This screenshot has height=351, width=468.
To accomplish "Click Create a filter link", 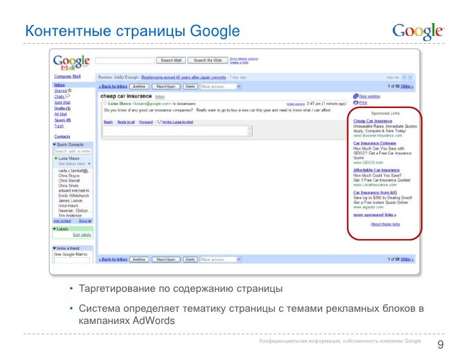I will tap(239, 62).
